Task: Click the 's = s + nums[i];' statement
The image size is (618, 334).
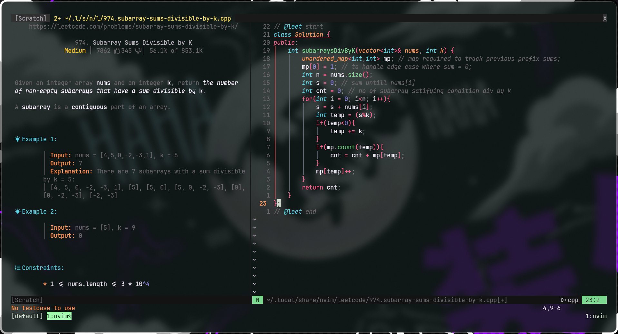Action: [x=344, y=107]
